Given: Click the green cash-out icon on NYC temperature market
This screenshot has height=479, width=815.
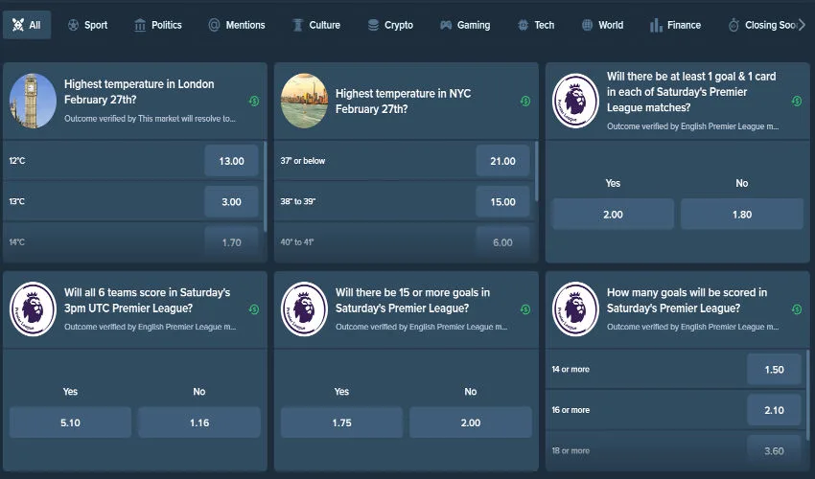Looking at the screenshot, I should pyautogui.click(x=525, y=101).
